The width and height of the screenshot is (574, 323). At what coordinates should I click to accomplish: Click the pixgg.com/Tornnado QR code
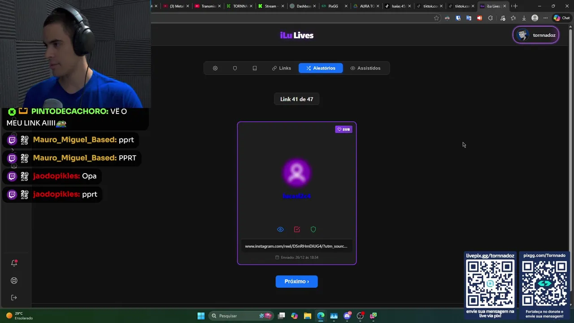[544, 284]
